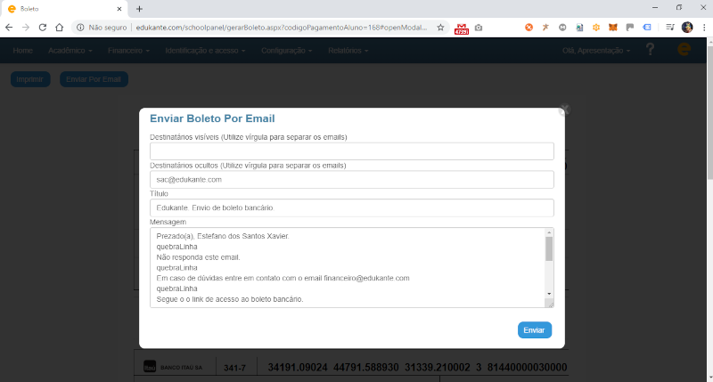713x382 pixels.
Task: Click the orange hexagon extension icon
Action: pyautogui.click(x=596, y=28)
